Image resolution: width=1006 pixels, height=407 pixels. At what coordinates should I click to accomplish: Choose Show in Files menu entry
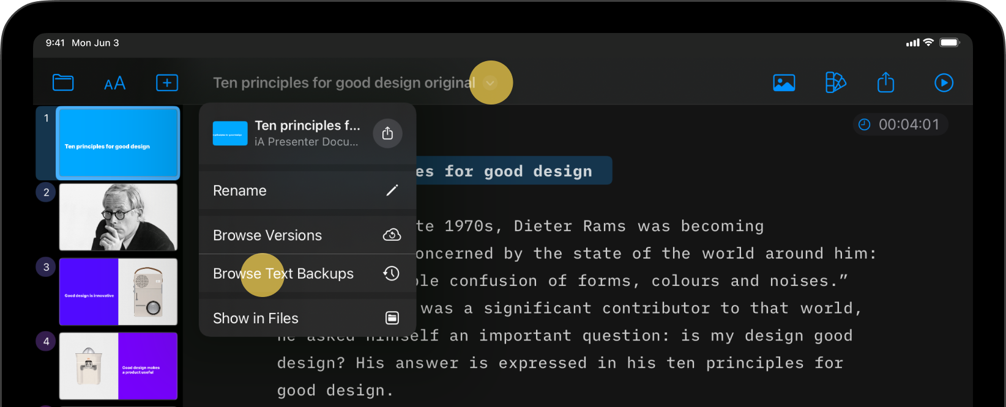coord(307,318)
